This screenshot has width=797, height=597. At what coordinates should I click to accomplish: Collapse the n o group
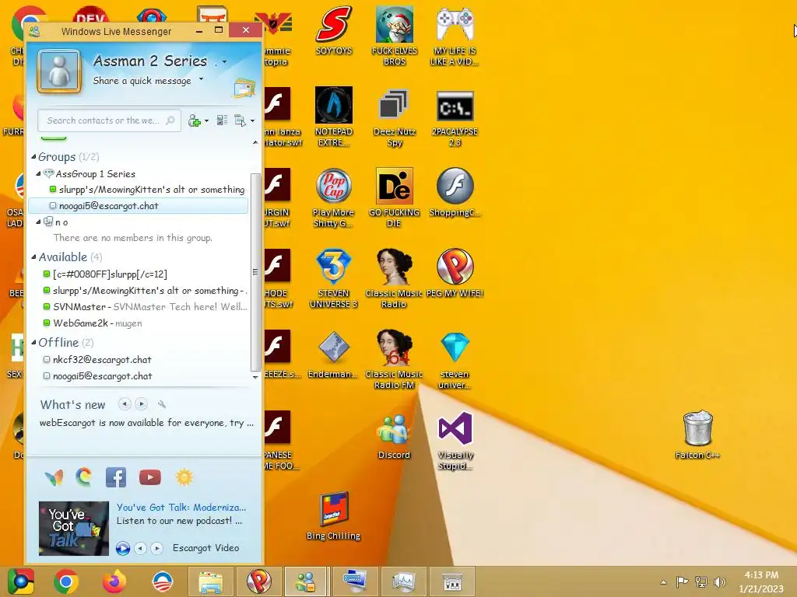(x=39, y=222)
